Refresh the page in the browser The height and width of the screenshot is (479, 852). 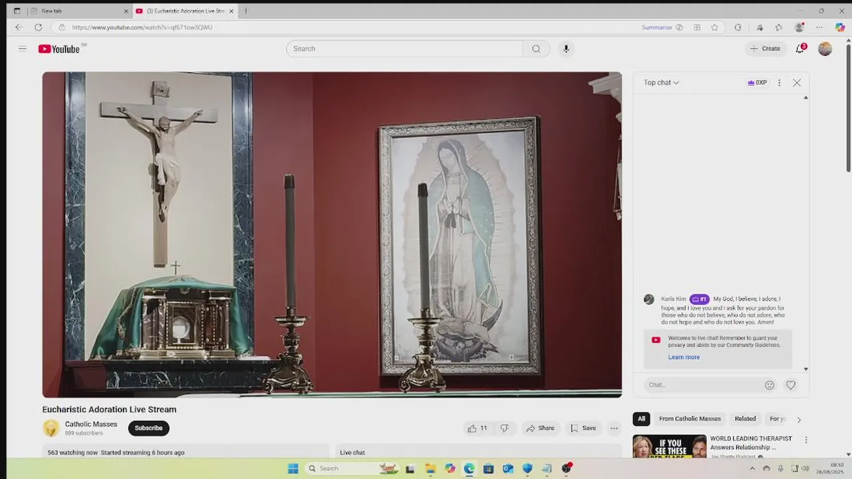pyautogui.click(x=38, y=27)
